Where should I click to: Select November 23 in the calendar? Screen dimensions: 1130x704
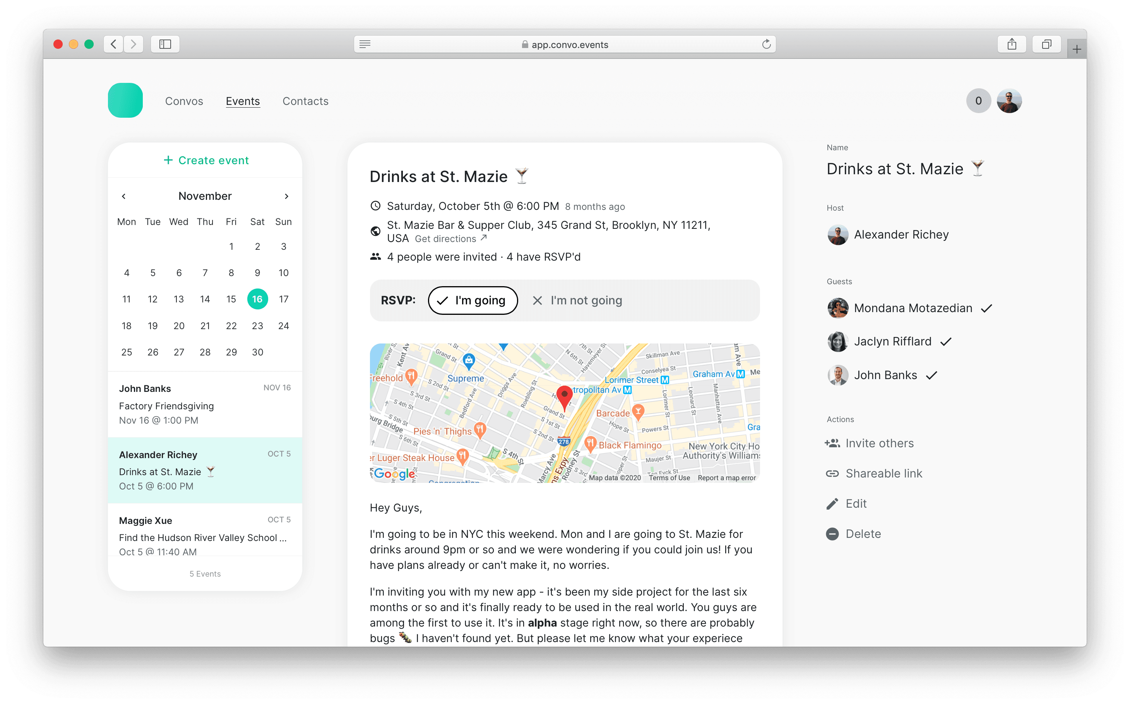coord(257,325)
